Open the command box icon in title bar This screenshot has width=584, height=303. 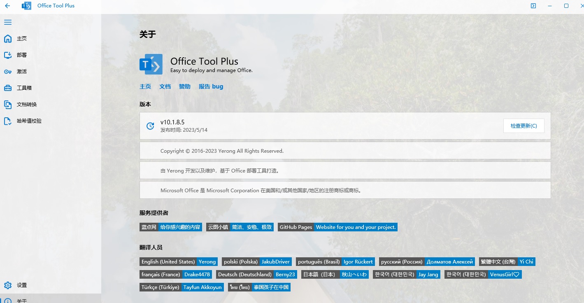533,6
